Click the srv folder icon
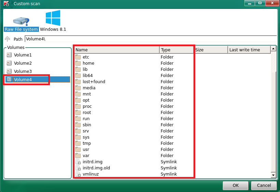280x192 pixels. pos(78,131)
